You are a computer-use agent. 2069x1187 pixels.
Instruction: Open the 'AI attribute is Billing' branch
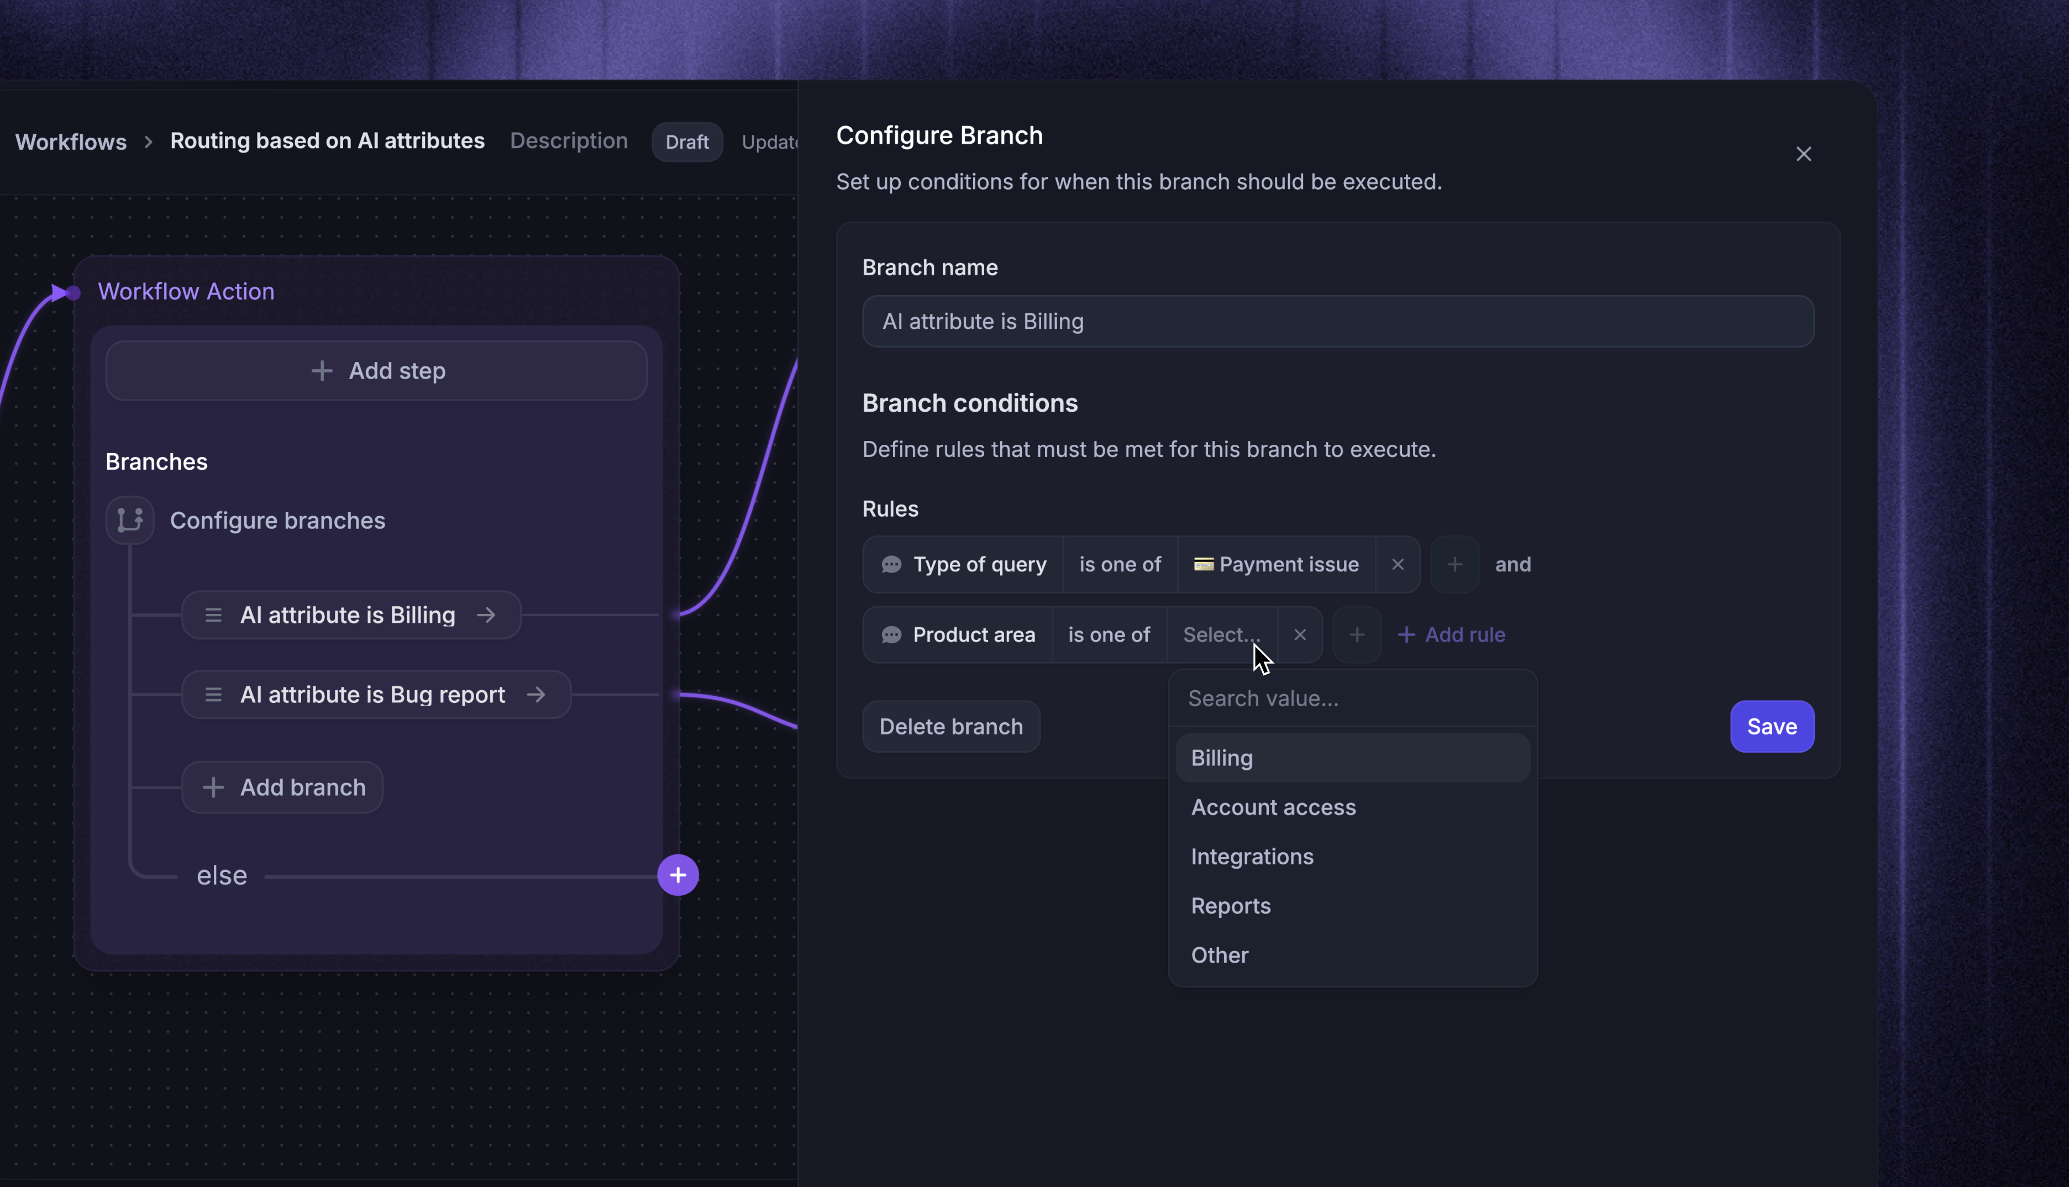coord(351,614)
